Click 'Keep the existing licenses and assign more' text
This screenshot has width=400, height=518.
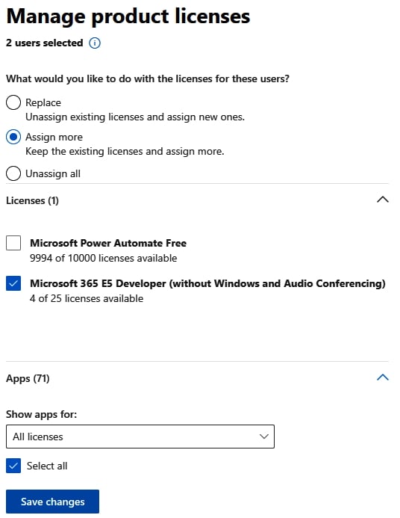tap(125, 151)
